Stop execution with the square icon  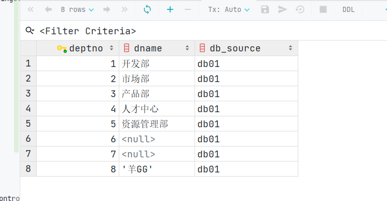point(323,10)
